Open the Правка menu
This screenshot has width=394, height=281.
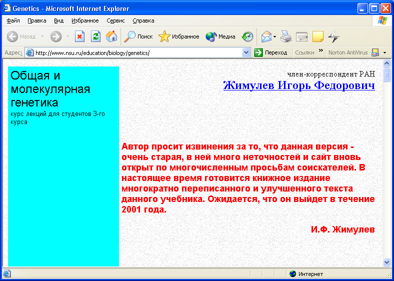(x=37, y=20)
